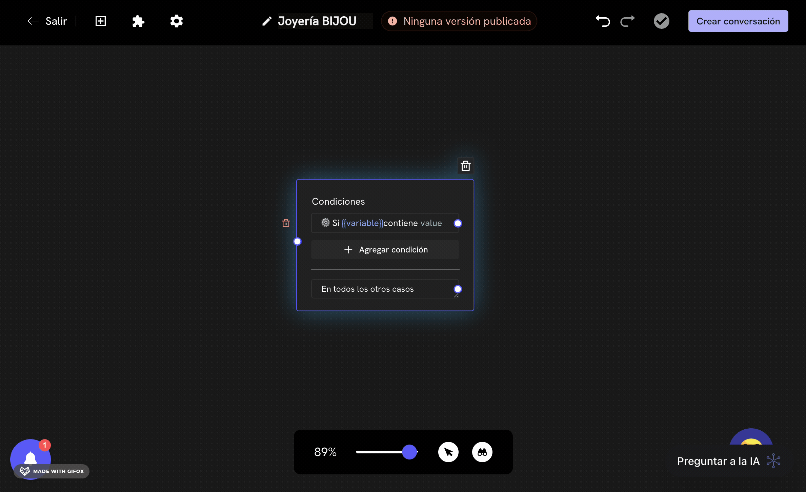806x492 pixels.
Task: Click the zoom slider handle at 89%
Action: (409, 452)
